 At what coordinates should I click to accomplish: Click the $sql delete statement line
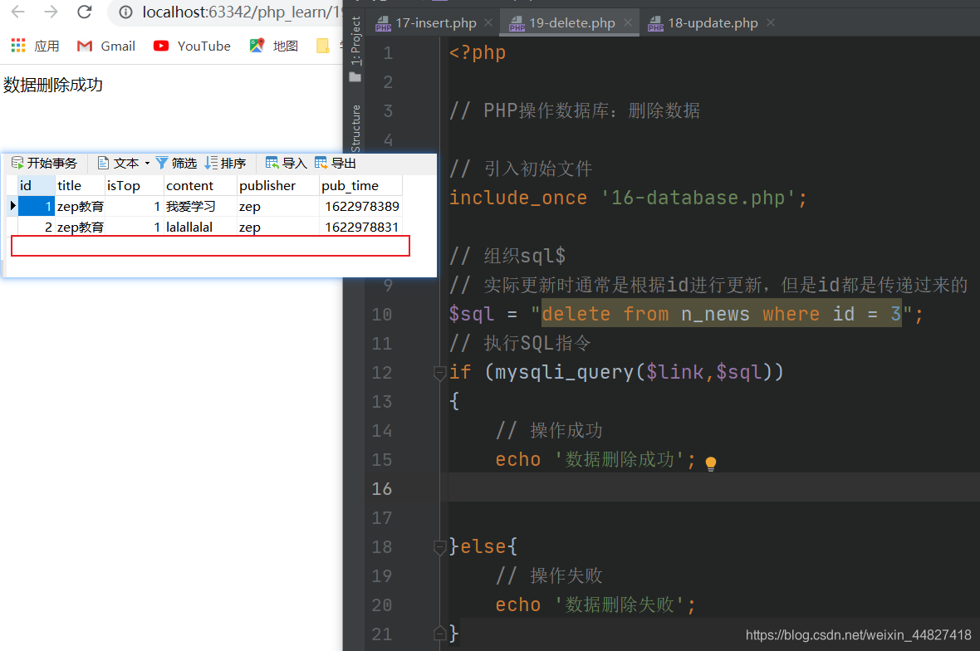click(x=686, y=314)
